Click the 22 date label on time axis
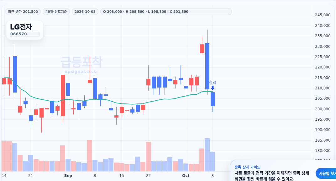336x181 pixels. point(148,176)
